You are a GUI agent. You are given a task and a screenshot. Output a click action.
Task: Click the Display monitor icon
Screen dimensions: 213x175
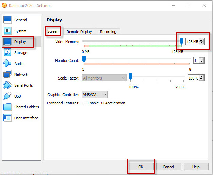(x=7, y=41)
